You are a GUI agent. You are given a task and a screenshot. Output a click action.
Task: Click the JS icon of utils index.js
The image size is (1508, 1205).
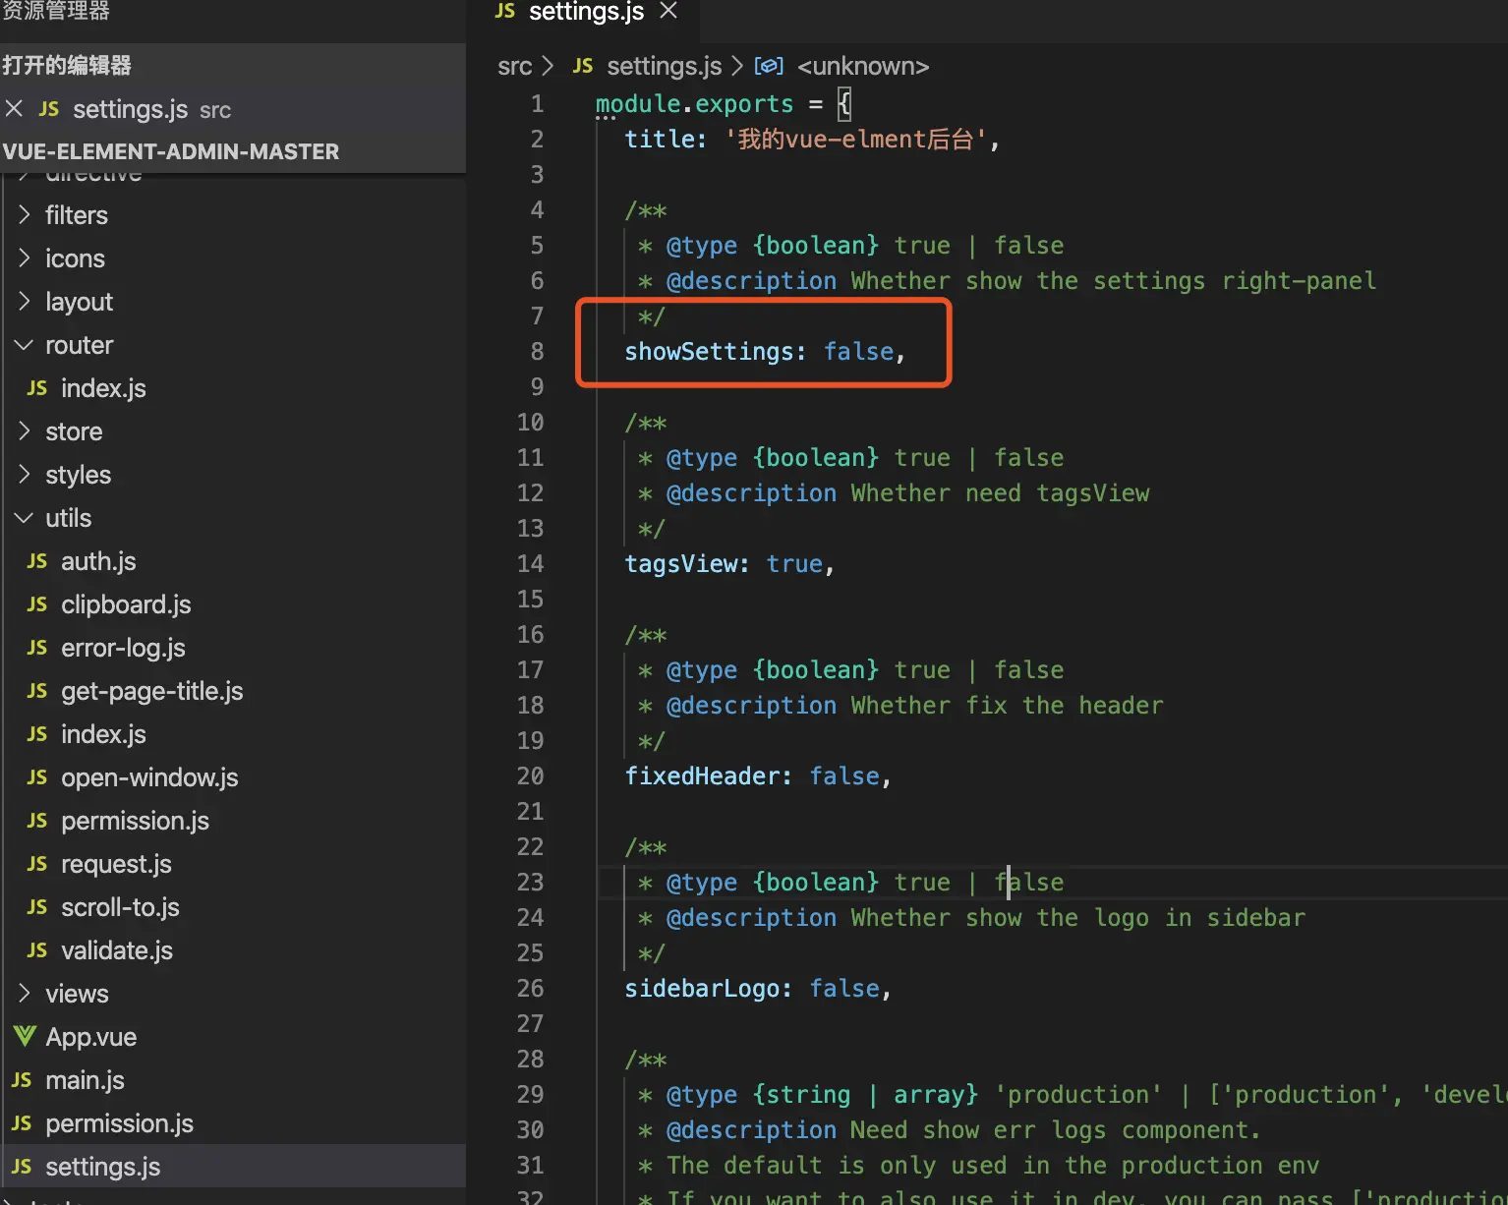click(x=37, y=734)
